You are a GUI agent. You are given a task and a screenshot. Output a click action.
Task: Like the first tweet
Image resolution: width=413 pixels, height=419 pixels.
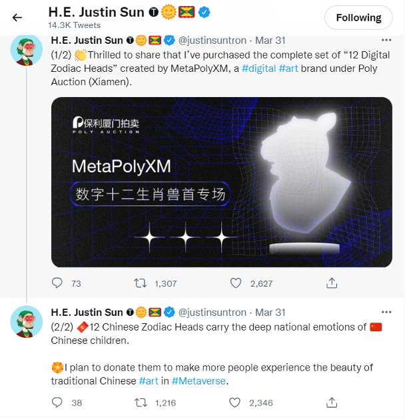pyautogui.click(x=235, y=283)
